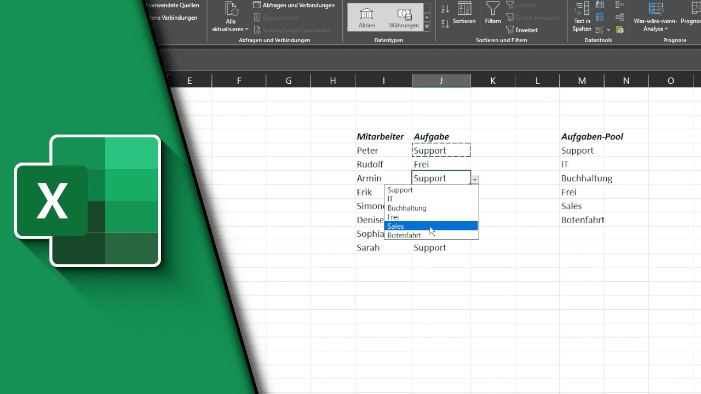The height and width of the screenshot is (394, 701).
Task: Click the Blitzvorschau flash fill icon
Action: coord(600,5)
